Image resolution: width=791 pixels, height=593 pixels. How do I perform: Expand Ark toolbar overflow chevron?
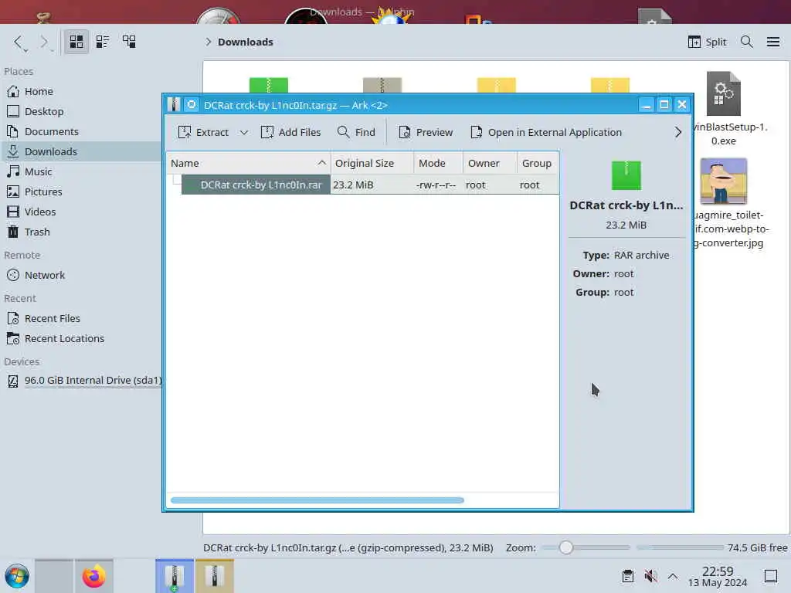(x=678, y=133)
